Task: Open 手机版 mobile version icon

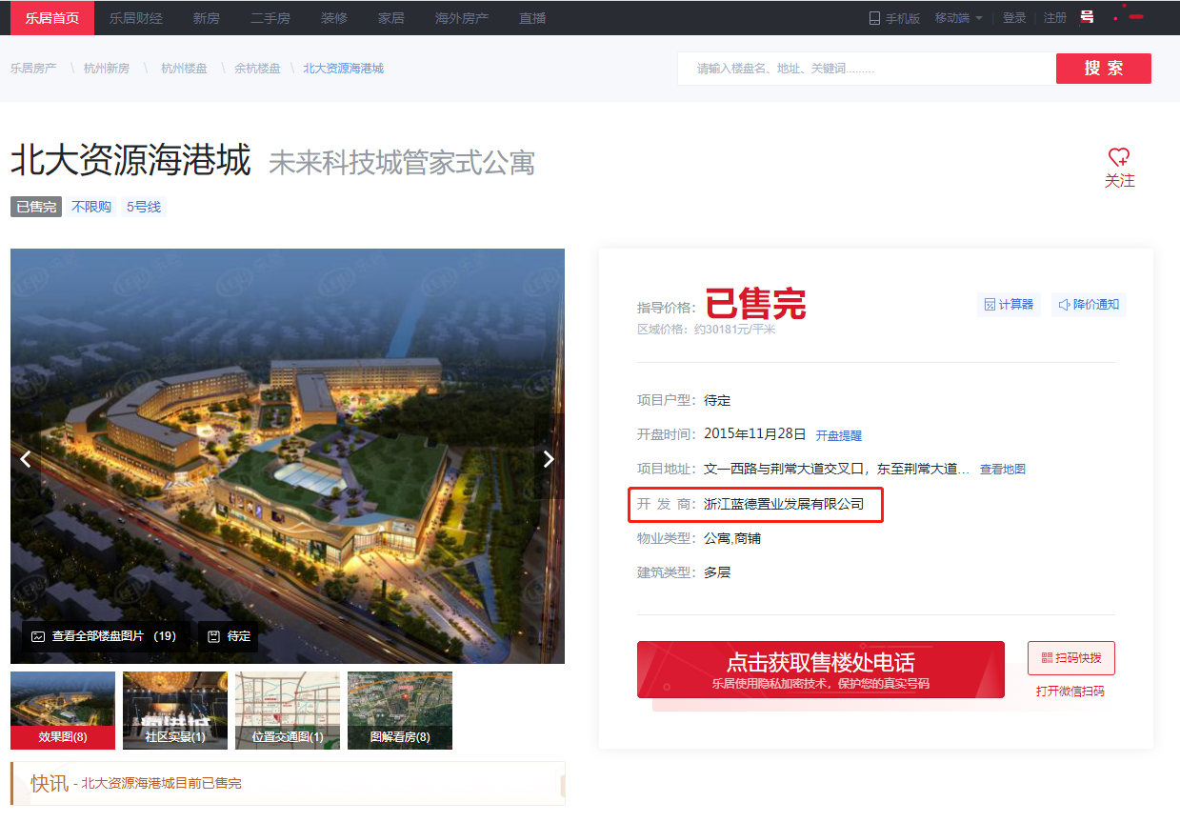Action: point(874,18)
